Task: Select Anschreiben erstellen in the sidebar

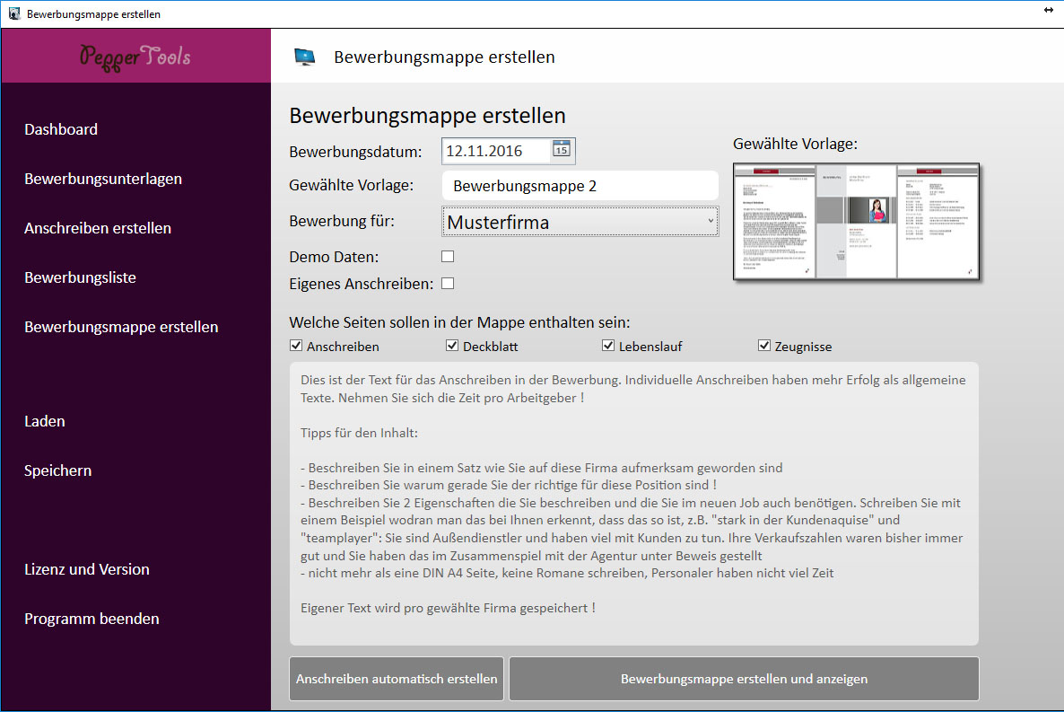Action: 98,228
